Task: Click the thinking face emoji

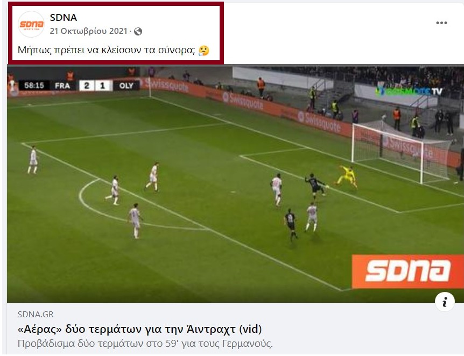Action: (203, 51)
